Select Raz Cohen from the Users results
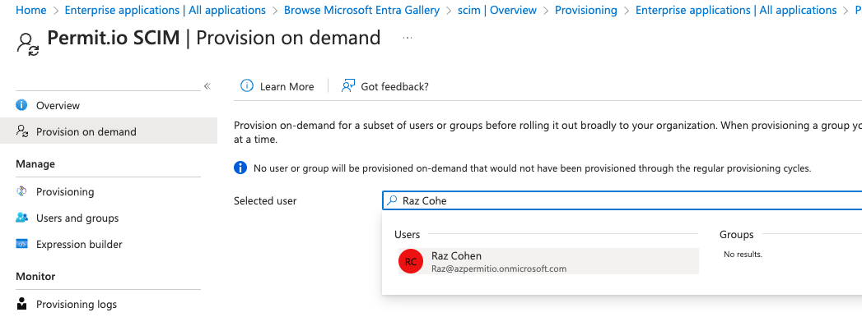Image resolution: width=862 pixels, height=317 pixels. tap(548, 261)
